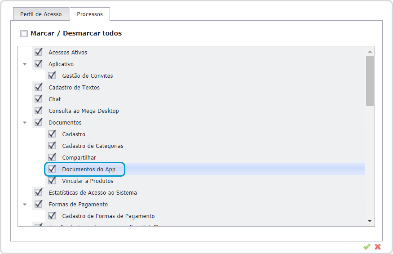Click the vertical scrollbar thumb
Image resolution: width=393 pixels, height=254 pixels.
pyautogui.click(x=370, y=81)
